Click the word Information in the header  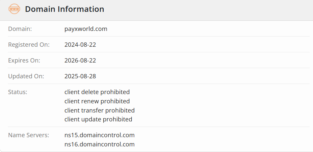(80, 9)
